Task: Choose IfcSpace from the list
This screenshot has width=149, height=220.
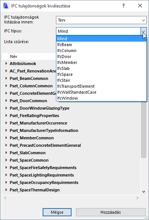Action: pyautogui.click(x=101, y=74)
